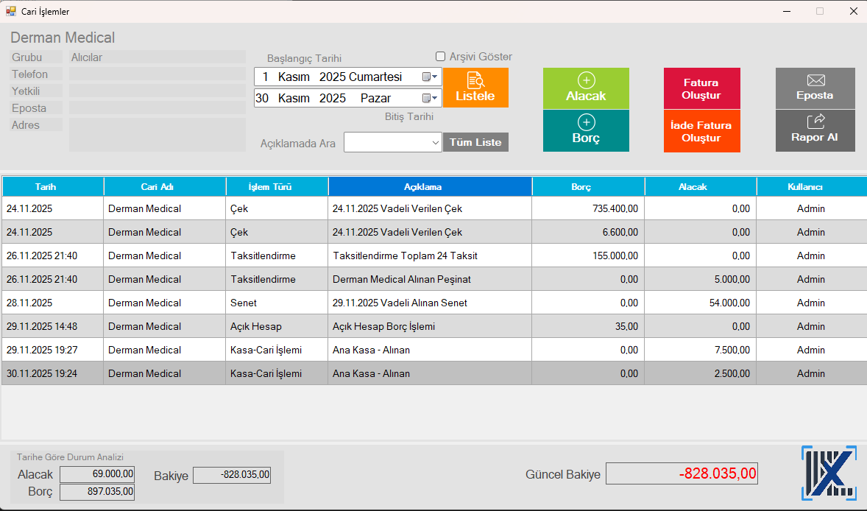Sort by the Açıklama column header
867x511 pixels.
click(430, 187)
